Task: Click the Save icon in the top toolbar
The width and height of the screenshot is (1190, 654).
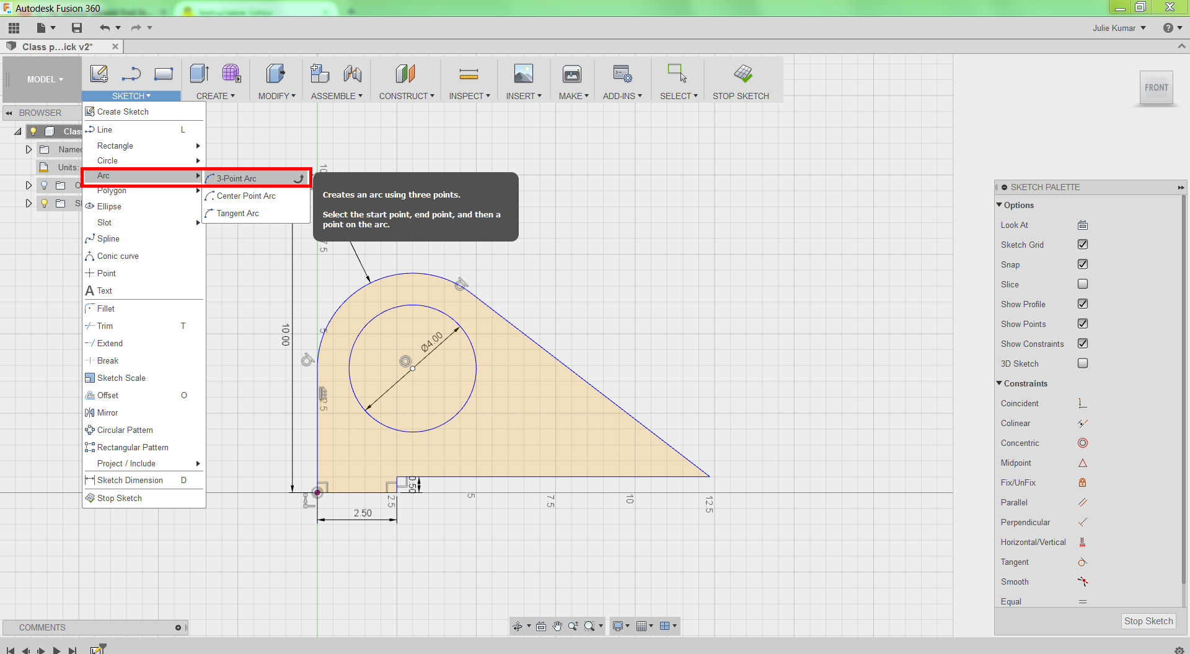Action: [x=77, y=28]
